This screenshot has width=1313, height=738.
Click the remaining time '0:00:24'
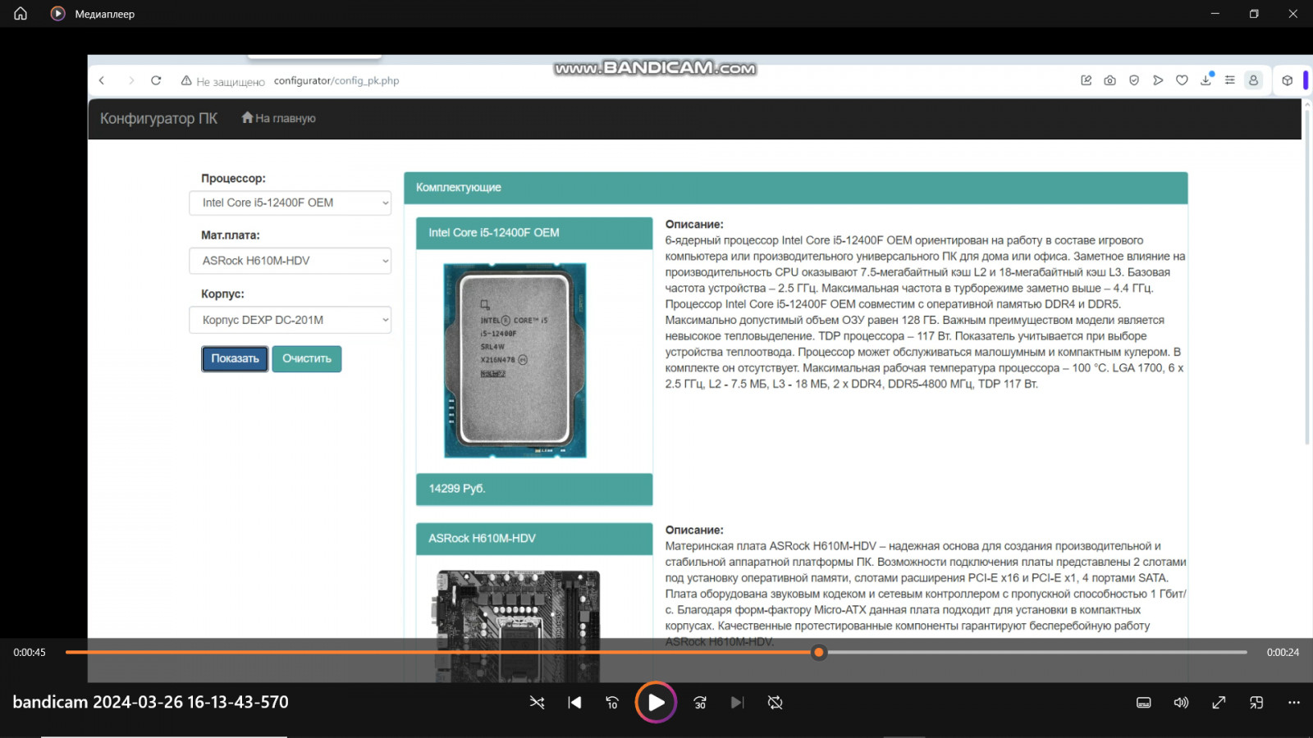pos(1283,653)
